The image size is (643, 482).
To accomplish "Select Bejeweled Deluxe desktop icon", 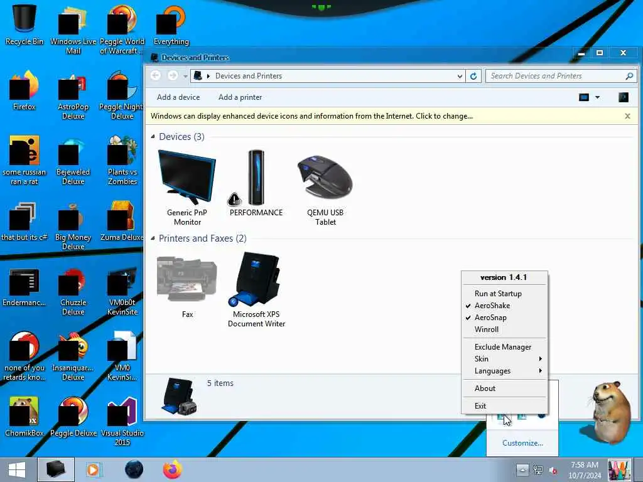I will coord(73,160).
